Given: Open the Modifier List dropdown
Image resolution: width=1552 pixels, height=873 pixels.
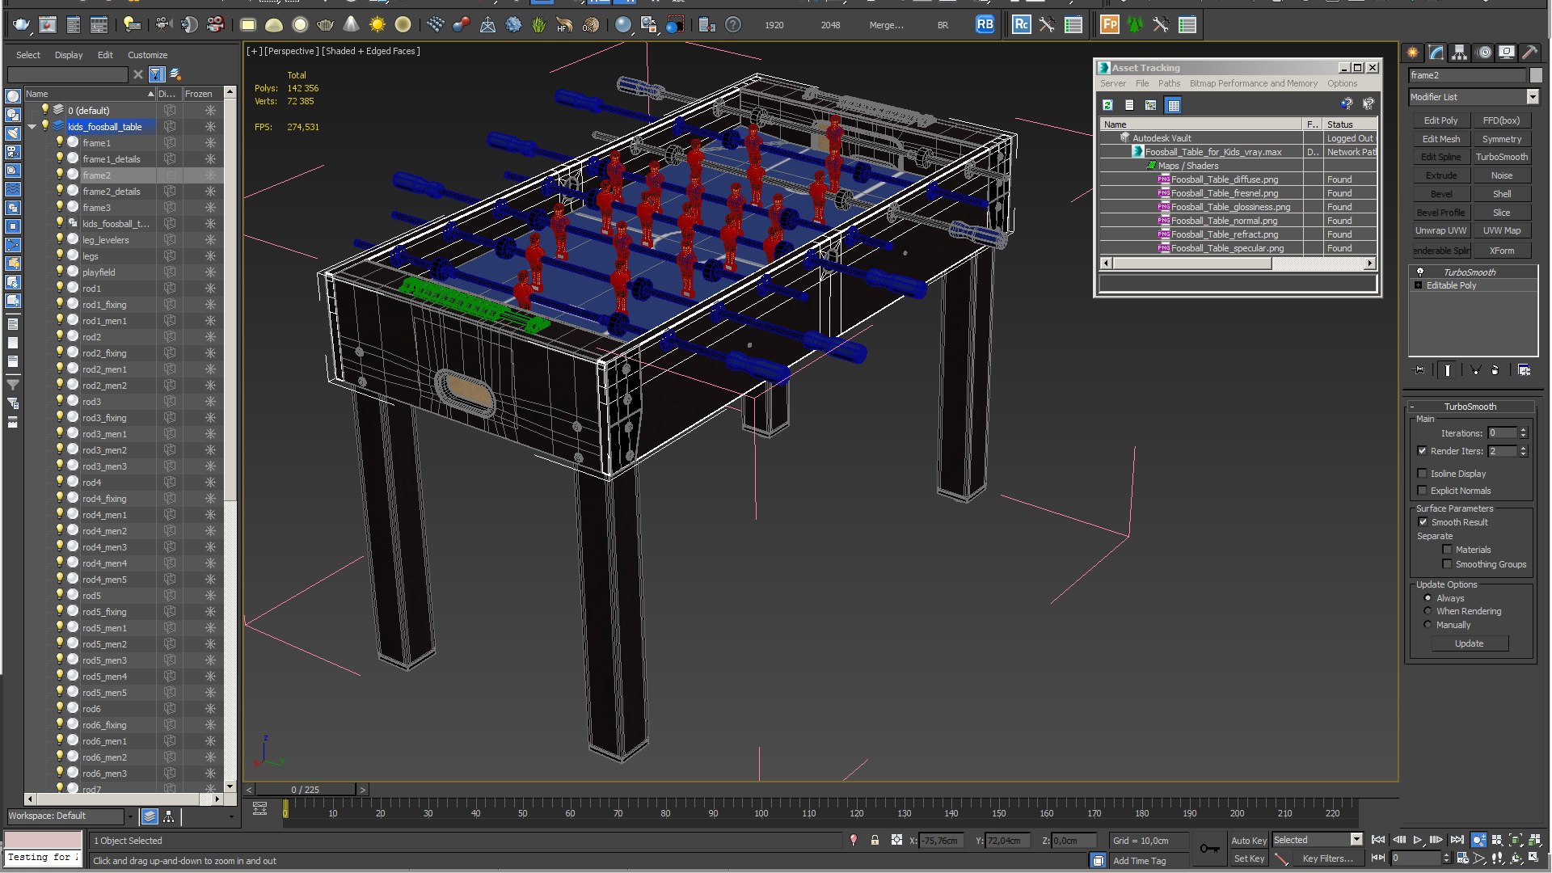Looking at the screenshot, I should point(1533,97).
